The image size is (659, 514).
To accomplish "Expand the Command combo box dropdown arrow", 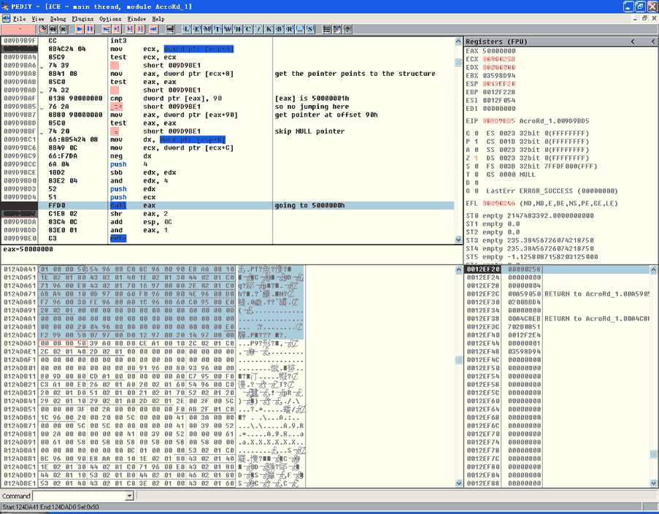I will pyautogui.click(x=130, y=496).
